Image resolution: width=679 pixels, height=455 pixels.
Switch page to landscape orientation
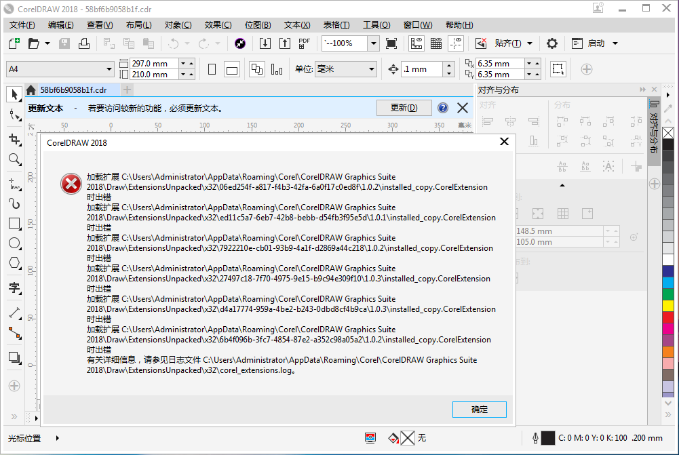[x=232, y=68]
